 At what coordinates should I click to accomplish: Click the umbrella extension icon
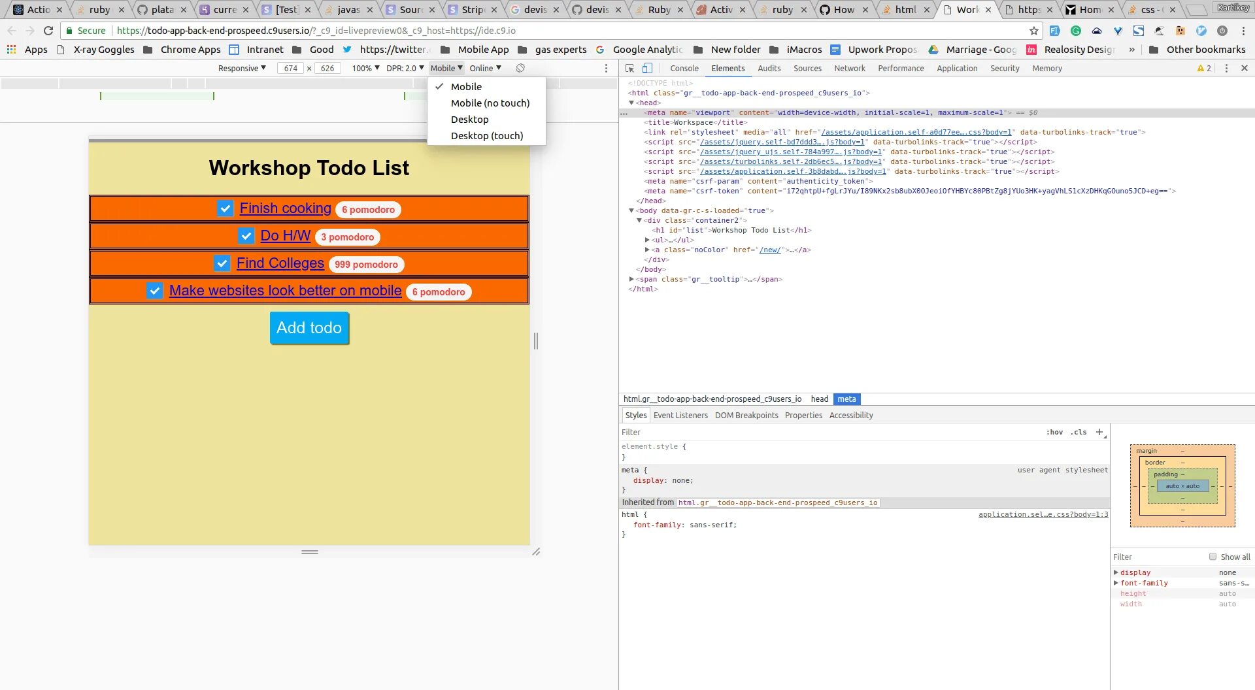1160,31
